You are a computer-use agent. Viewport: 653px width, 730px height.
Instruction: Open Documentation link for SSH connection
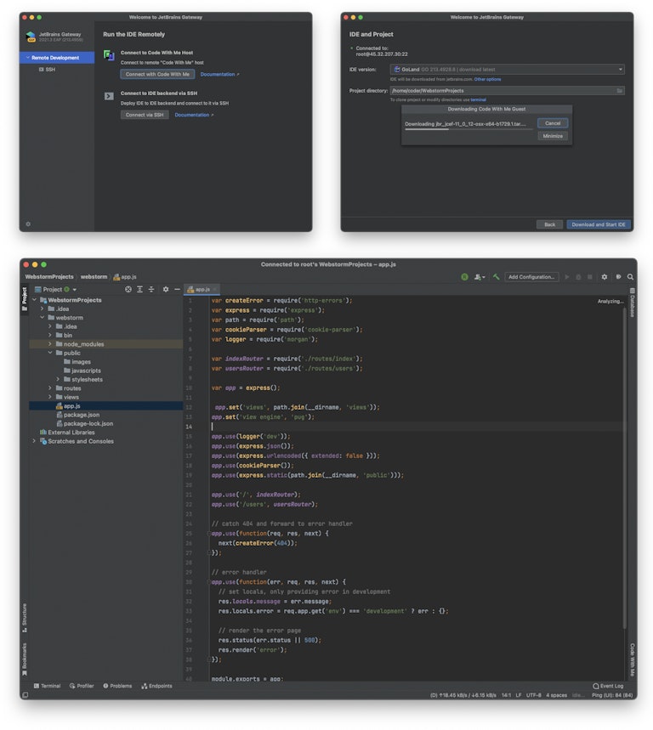pyautogui.click(x=194, y=115)
